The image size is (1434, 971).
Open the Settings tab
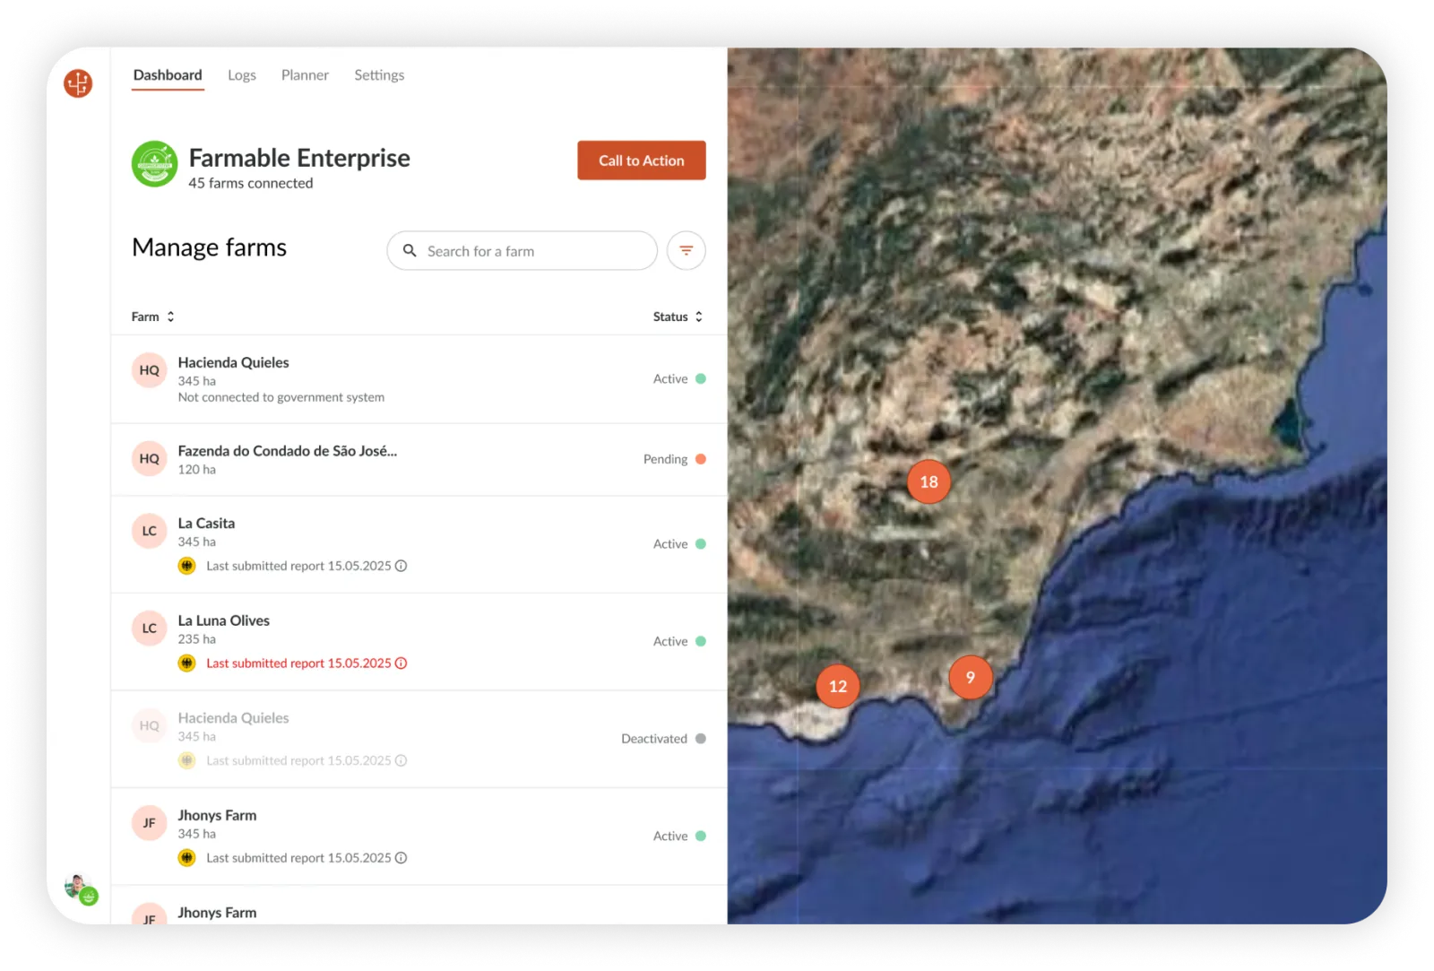tap(379, 75)
